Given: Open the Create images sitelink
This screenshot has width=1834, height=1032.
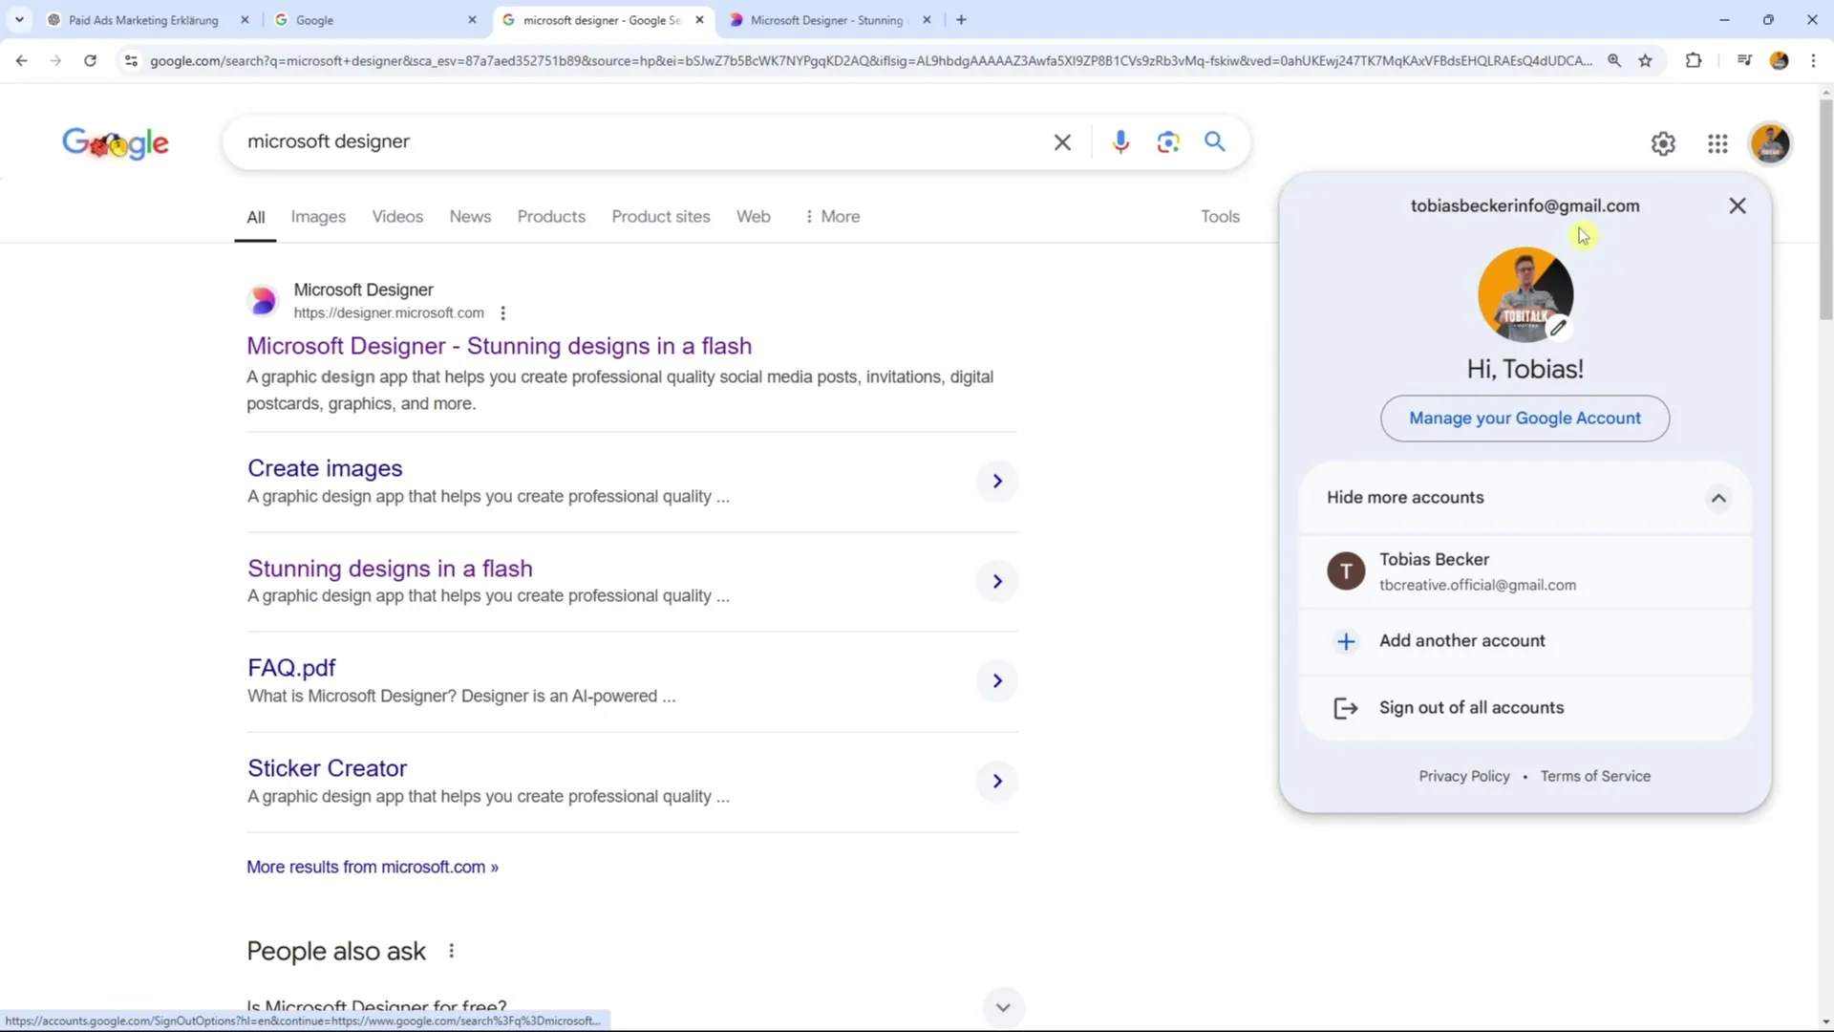Looking at the screenshot, I should click(x=325, y=468).
